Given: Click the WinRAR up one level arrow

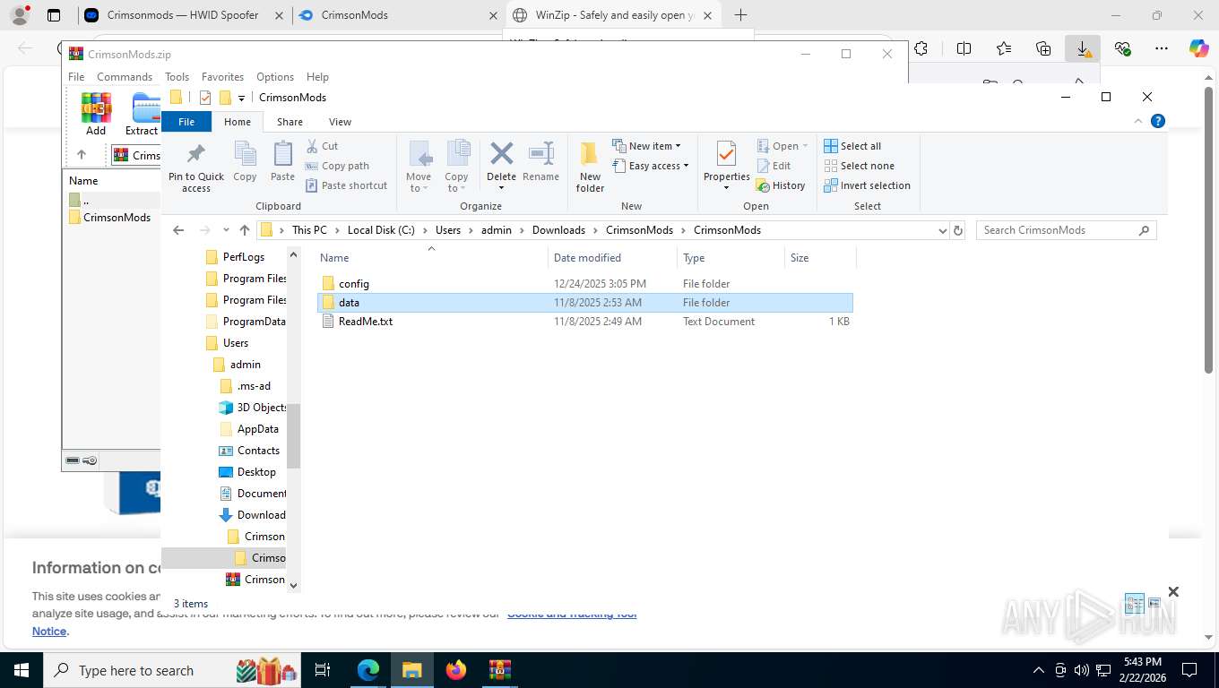Looking at the screenshot, I should [x=82, y=154].
